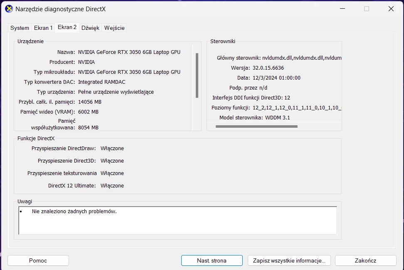Click the minimize button in the title bar
This screenshot has height=270, width=404.
(x=342, y=8)
